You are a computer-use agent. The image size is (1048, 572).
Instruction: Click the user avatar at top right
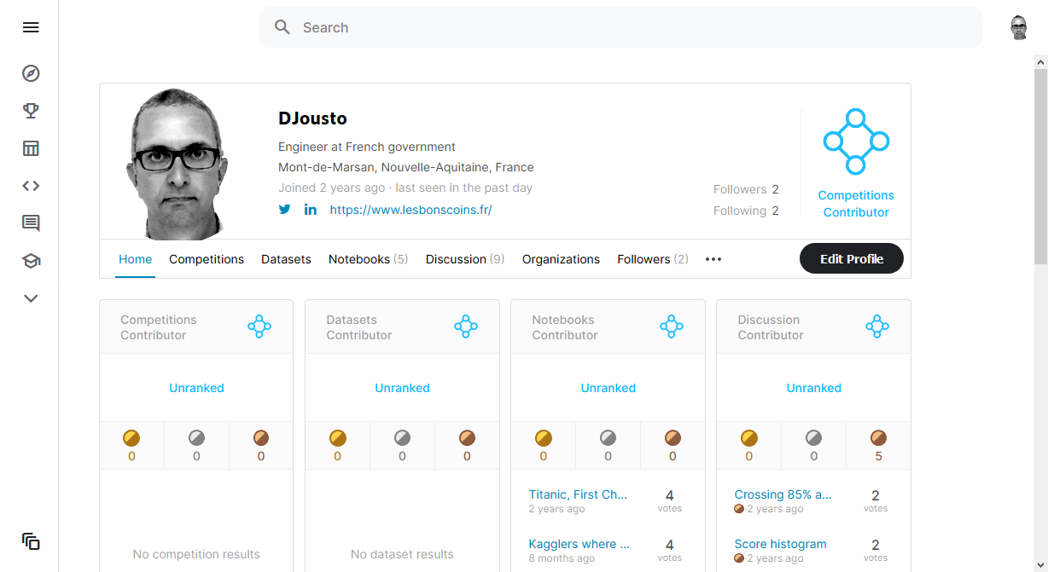coord(1019,27)
